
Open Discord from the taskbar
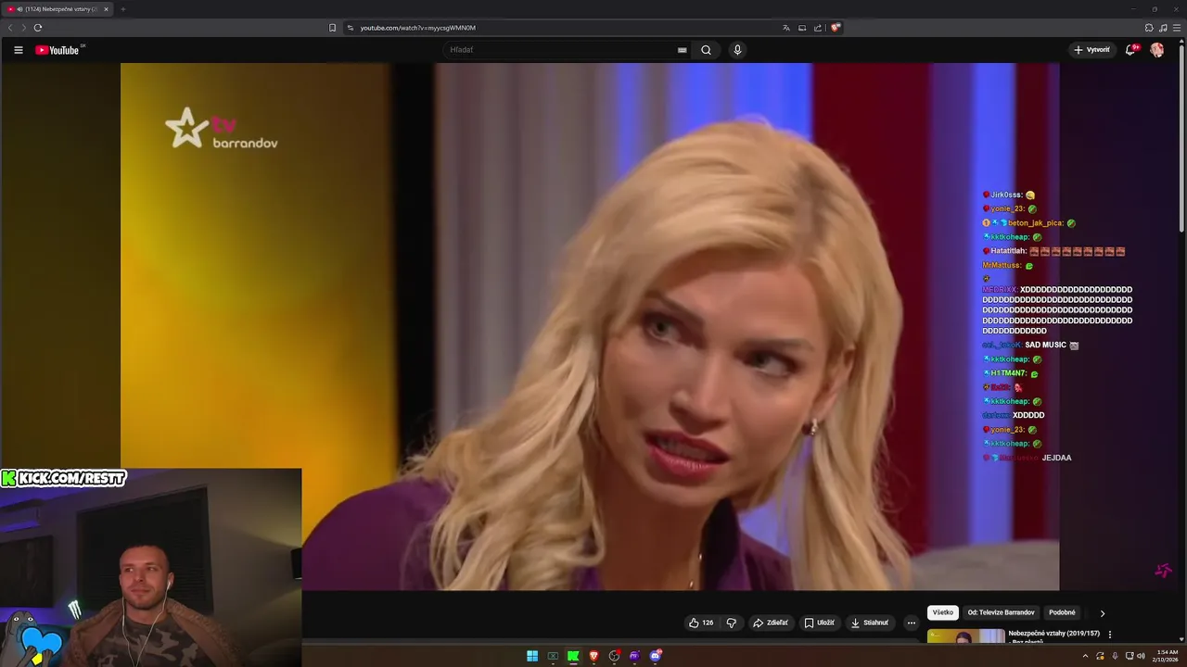tap(656, 656)
